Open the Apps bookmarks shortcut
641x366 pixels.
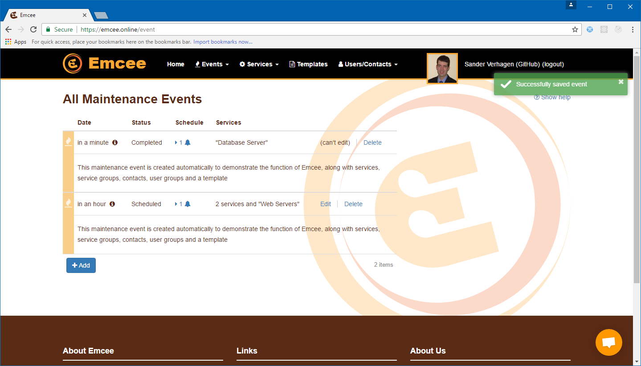[16, 42]
